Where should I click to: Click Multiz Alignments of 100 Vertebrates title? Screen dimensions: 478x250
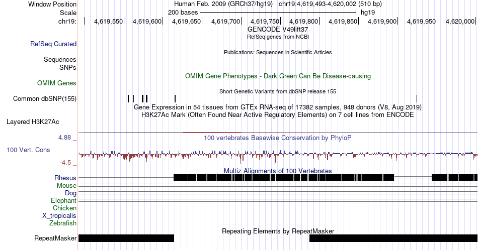278,171
